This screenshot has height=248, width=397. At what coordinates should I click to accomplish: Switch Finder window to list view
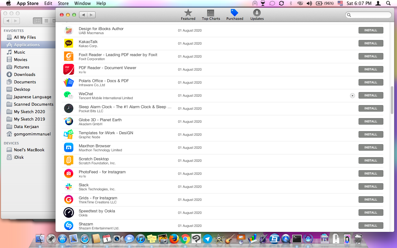(46, 21)
